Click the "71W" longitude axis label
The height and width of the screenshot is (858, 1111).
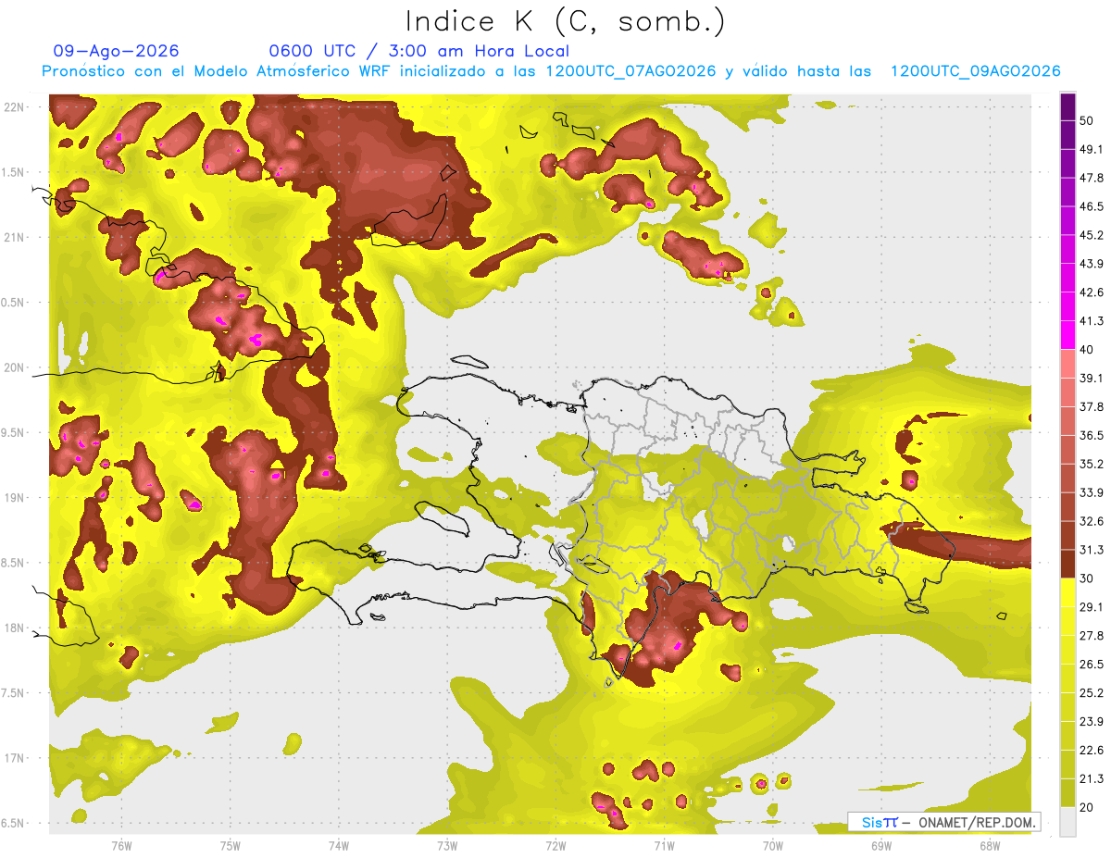[664, 845]
